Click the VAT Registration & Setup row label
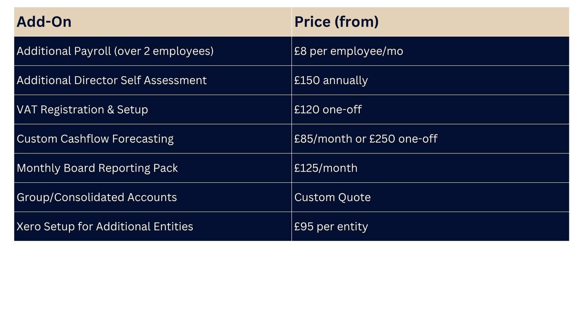 pos(82,110)
